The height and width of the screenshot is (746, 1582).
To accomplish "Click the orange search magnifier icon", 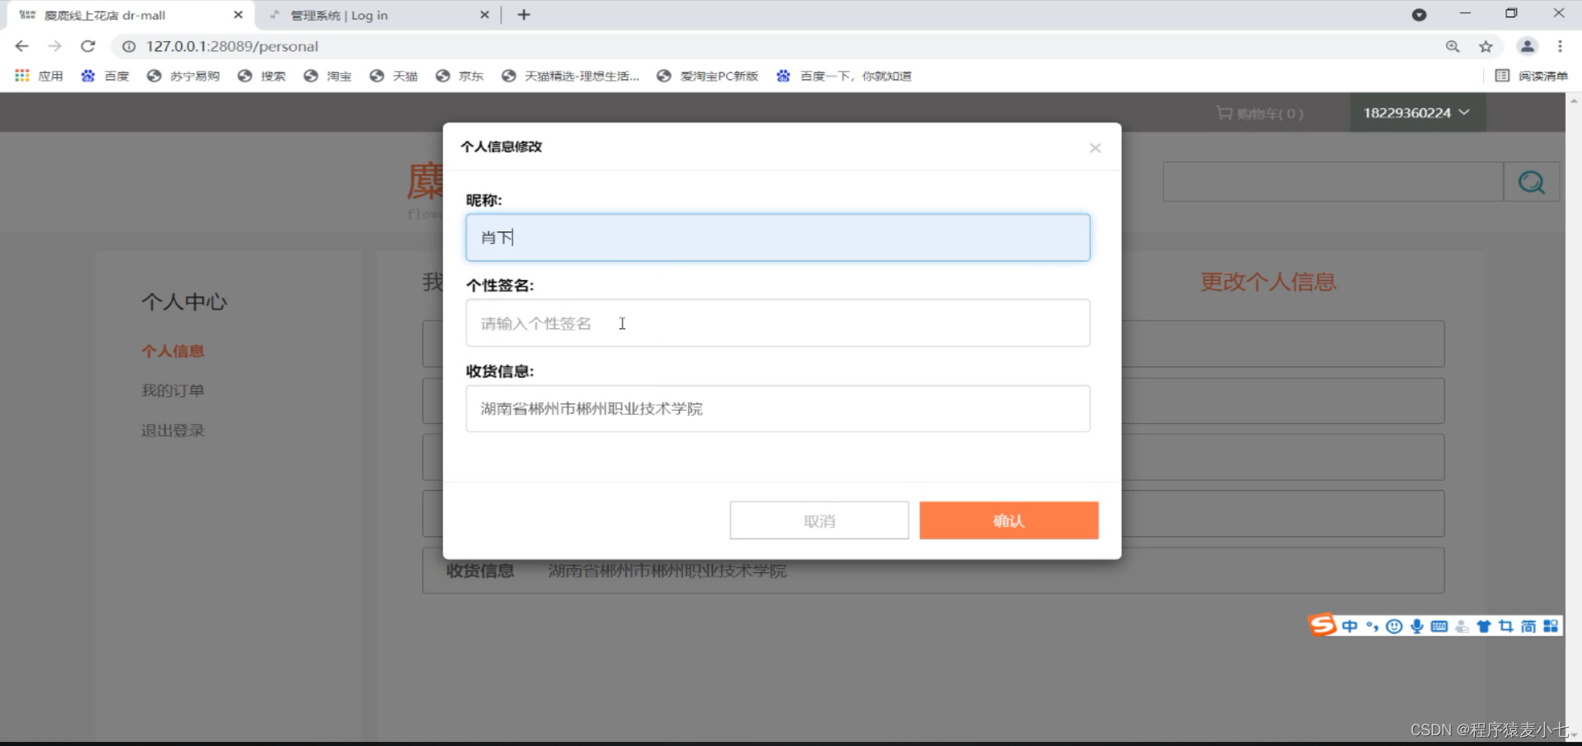I will tap(1532, 182).
